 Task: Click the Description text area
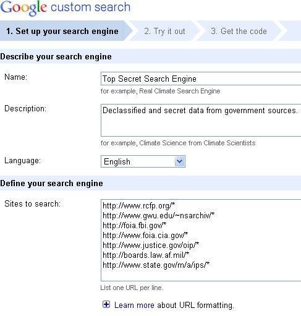(201, 120)
